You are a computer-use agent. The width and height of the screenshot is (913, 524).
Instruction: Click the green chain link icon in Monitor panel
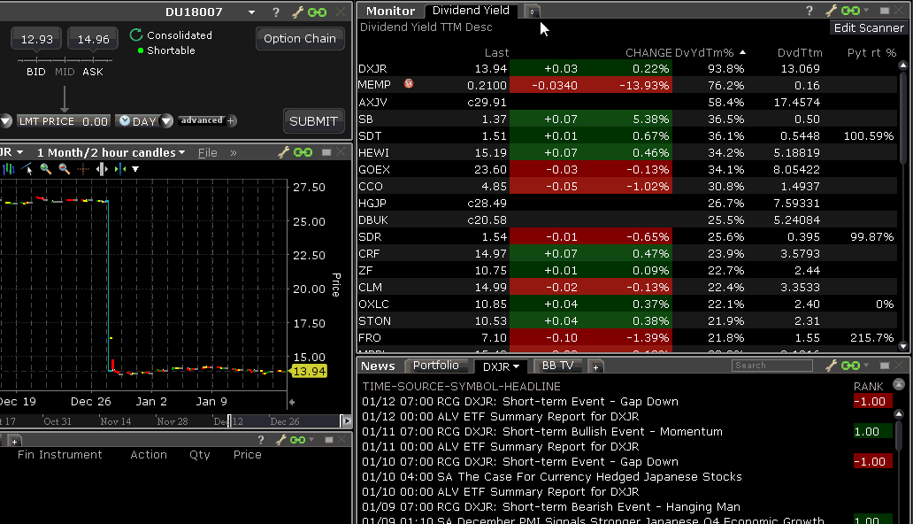pyautogui.click(x=851, y=11)
